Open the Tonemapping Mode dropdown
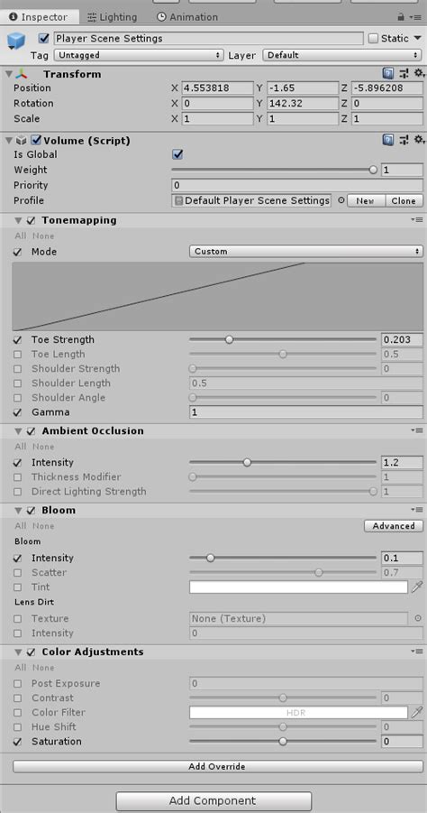Image resolution: width=427 pixels, height=813 pixels. tap(306, 252)
